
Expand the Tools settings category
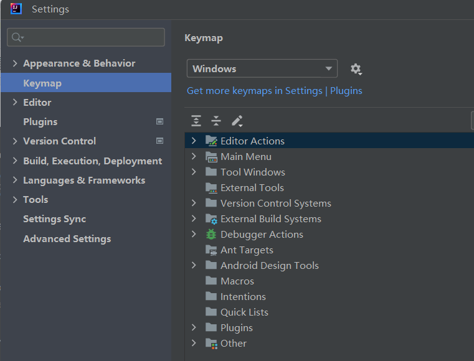coord(15,199)
